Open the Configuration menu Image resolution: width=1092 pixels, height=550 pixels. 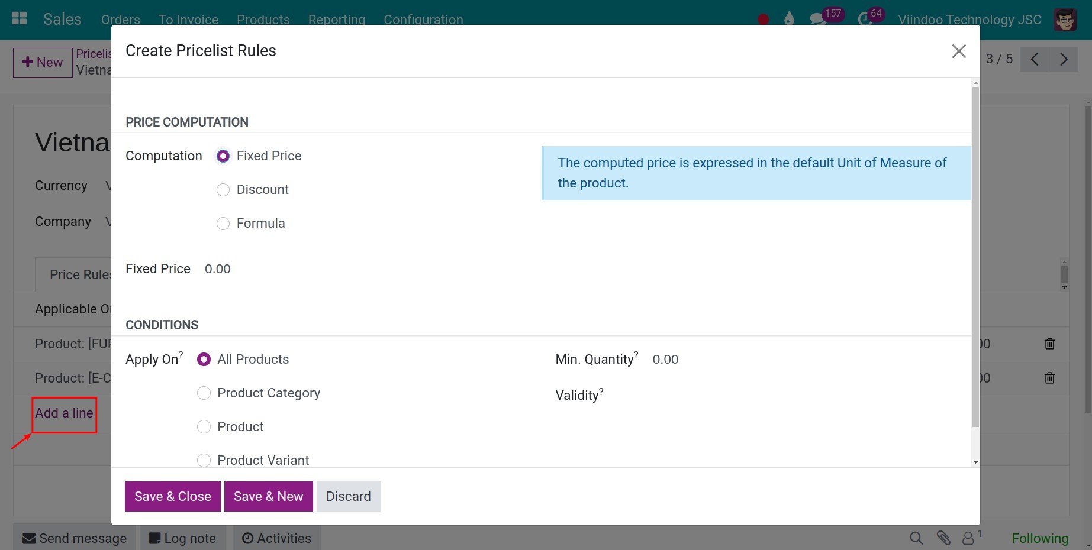point(423,20)
